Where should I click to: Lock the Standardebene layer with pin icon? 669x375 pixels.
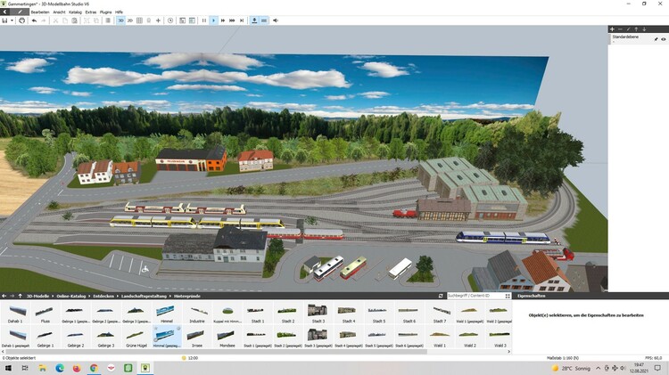pos(656,39)
